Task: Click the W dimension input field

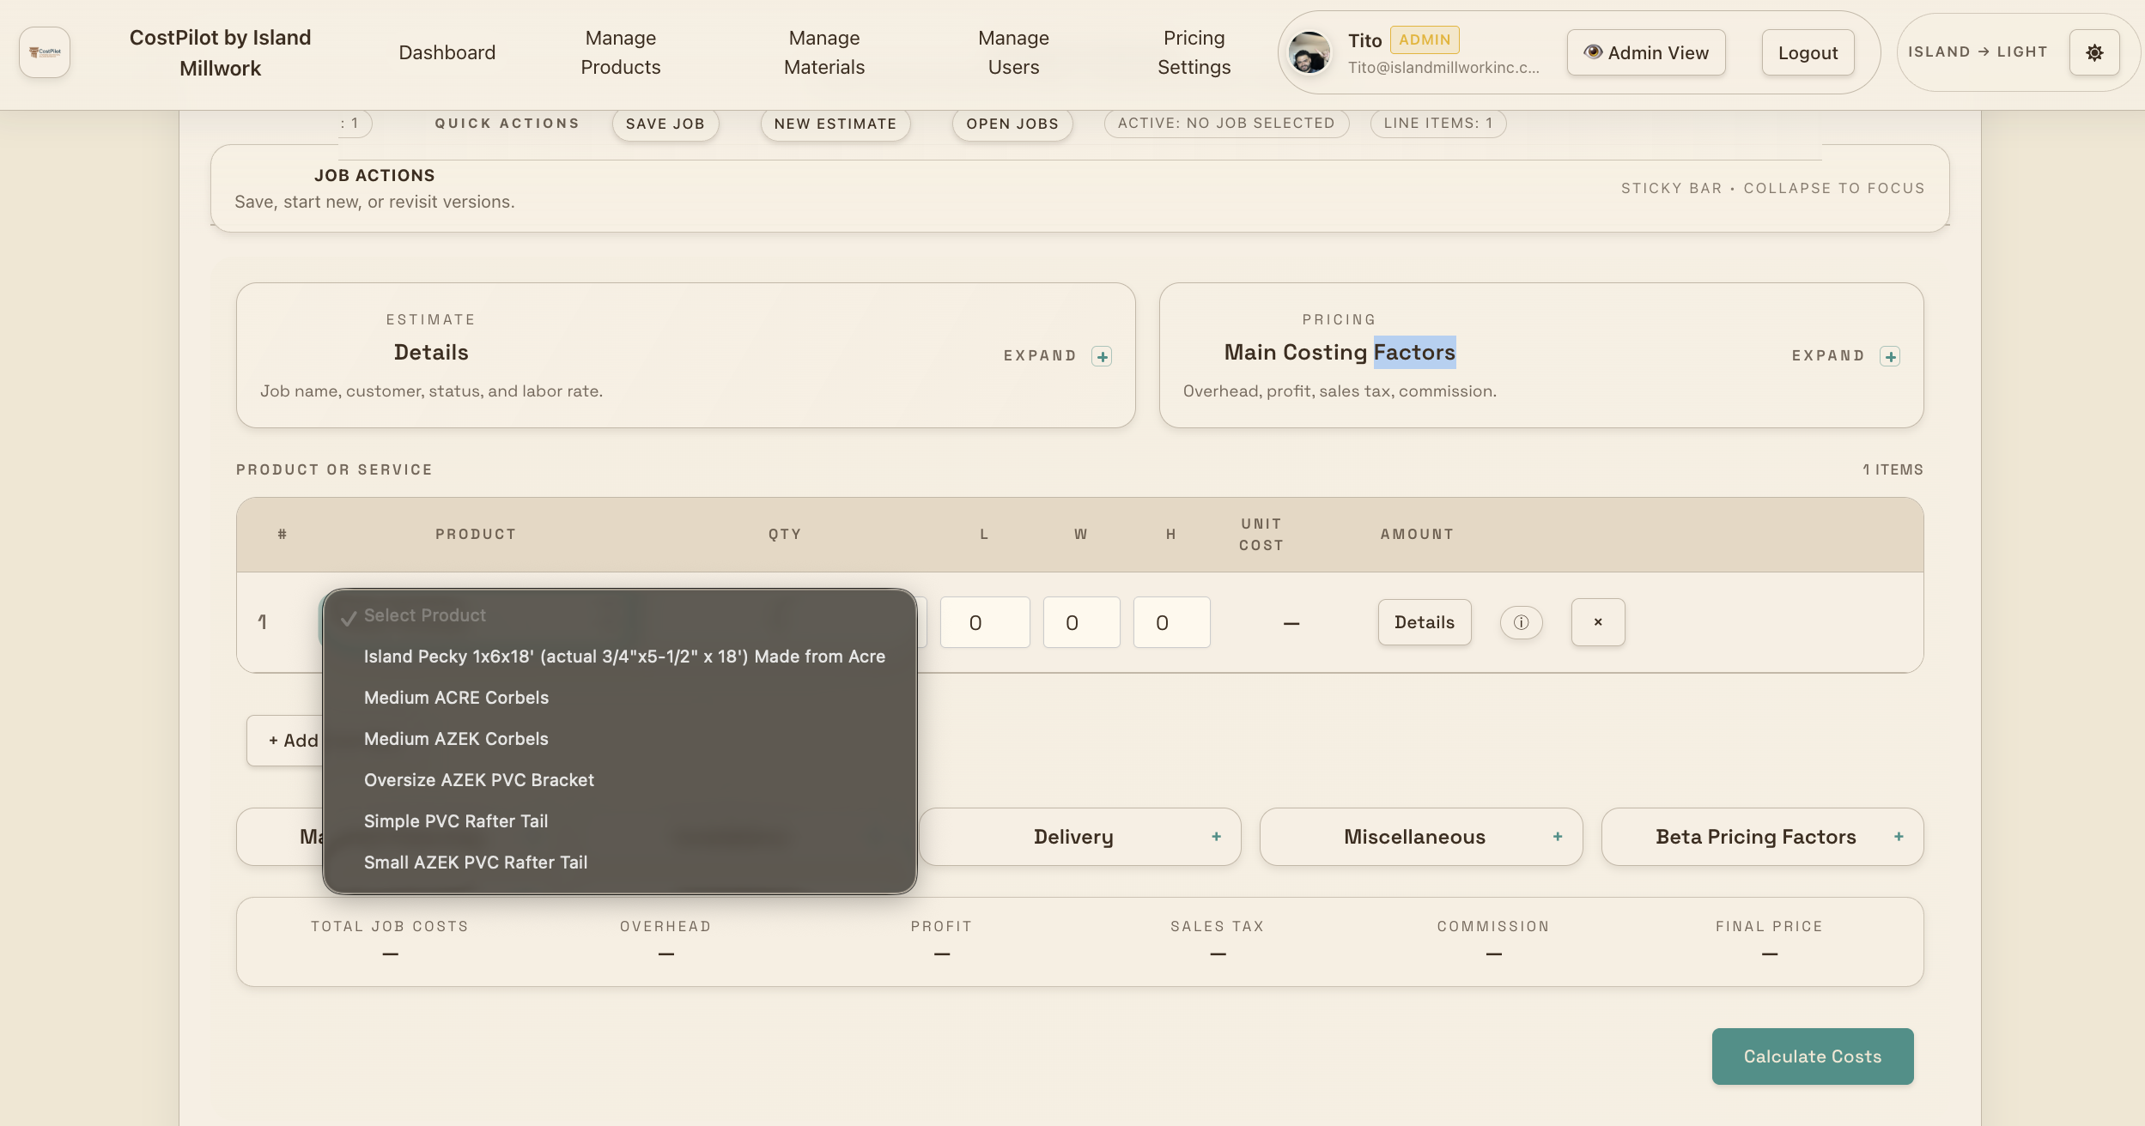Action: (x=1082, y=622)
